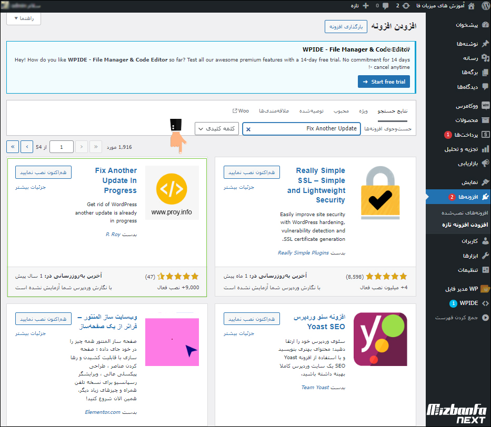Open the updates icon showing 2
The height and width of the screenshot is (427, 491).
click(406, 6)
